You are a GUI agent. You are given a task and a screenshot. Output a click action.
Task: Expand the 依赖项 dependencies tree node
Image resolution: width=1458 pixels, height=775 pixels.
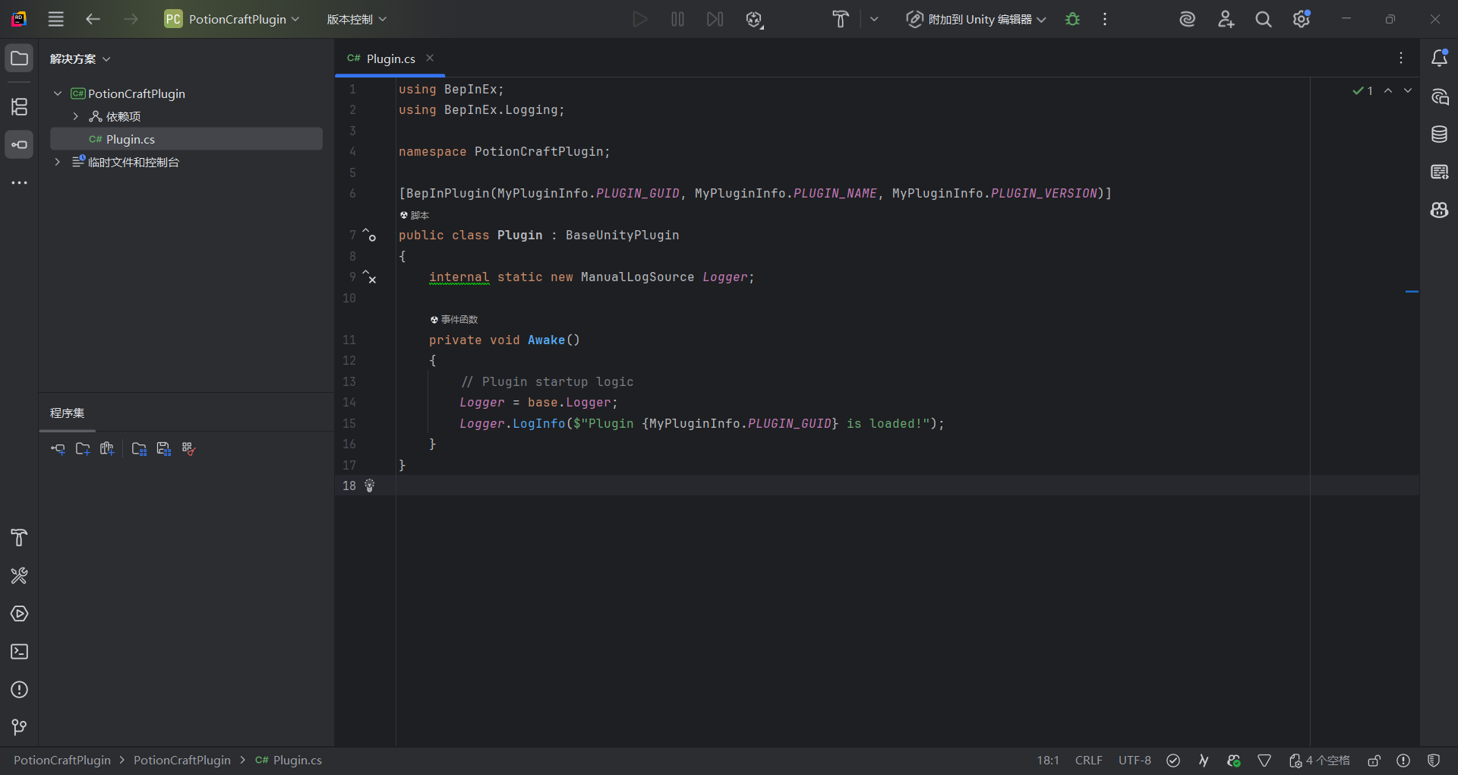coord(75,116)
